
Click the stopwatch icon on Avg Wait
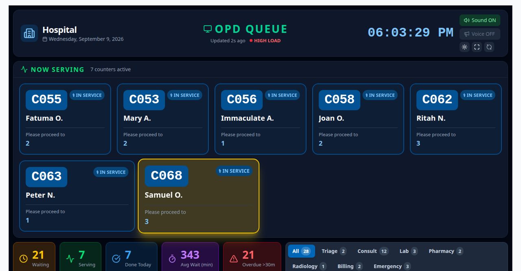click(172, 259)
